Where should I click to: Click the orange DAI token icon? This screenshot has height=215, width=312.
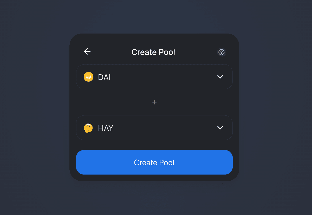[88, 77]
